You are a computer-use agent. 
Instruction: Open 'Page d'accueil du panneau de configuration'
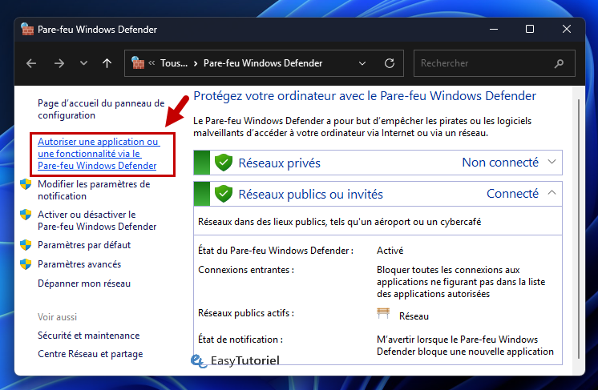point(101,109)
